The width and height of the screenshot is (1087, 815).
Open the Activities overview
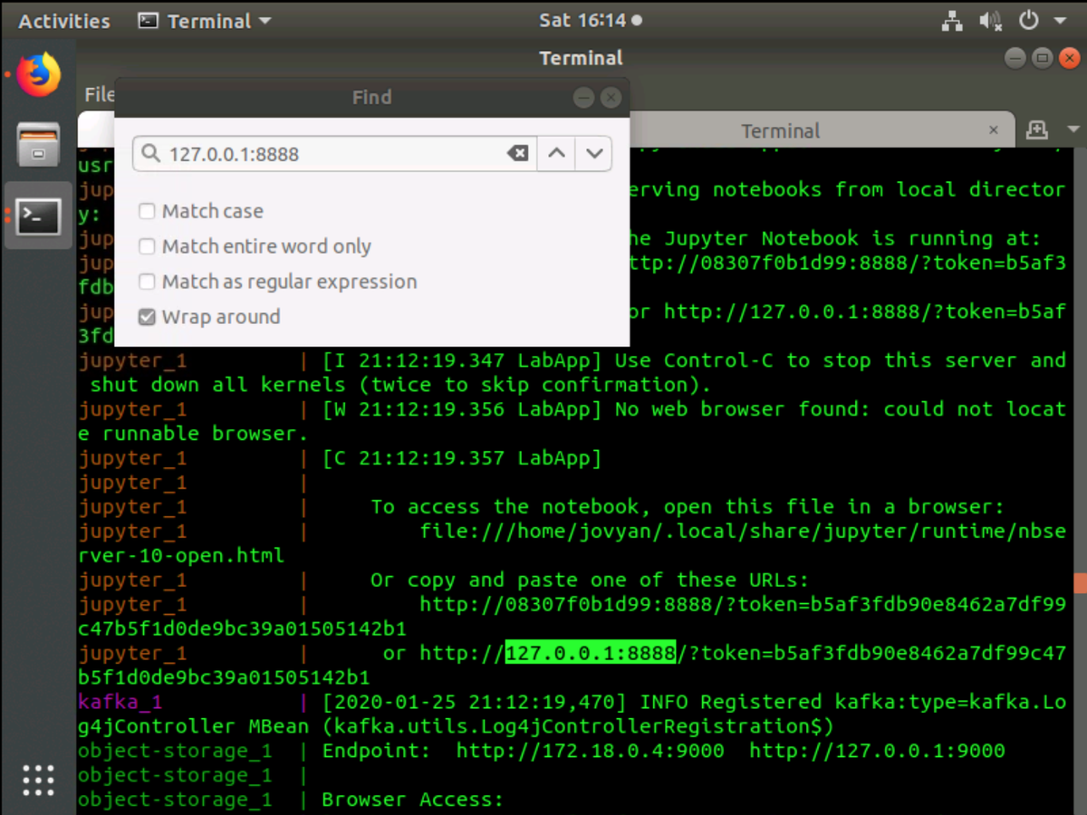(x=63, y=20)
